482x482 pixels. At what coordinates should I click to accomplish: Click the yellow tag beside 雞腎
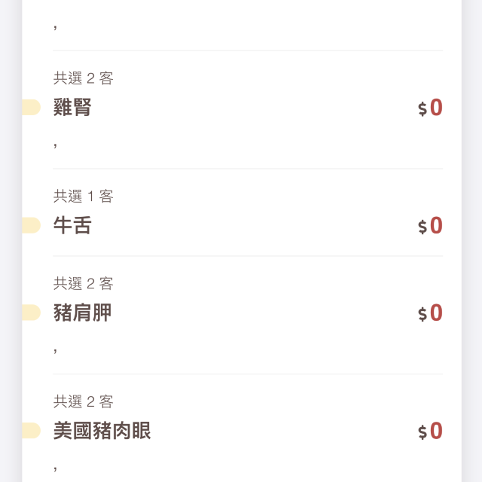(31, 108)
